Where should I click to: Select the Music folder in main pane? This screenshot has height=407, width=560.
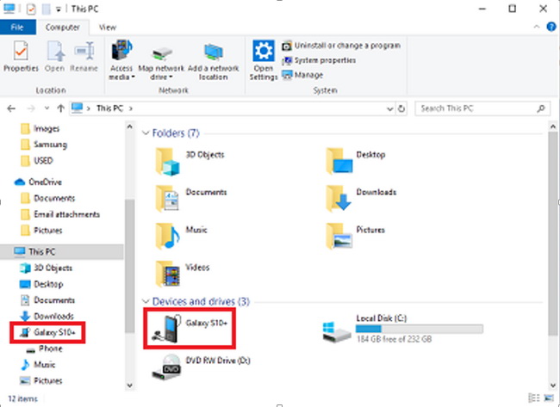point(182,236)
